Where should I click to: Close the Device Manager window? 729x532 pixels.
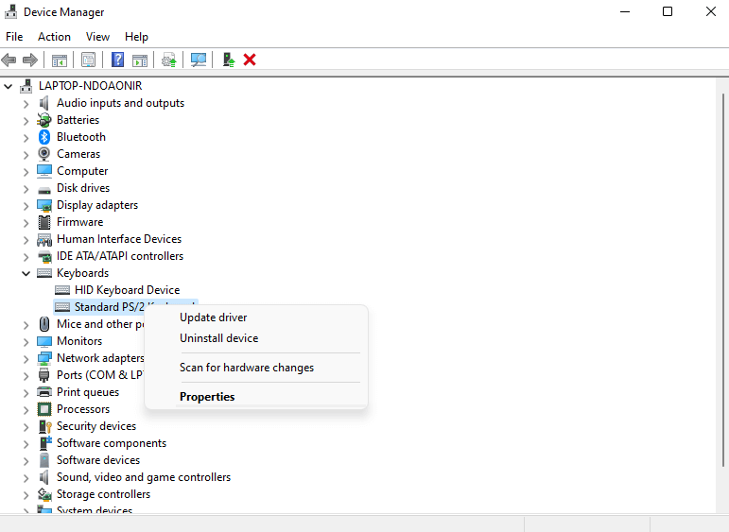[710, 11]
